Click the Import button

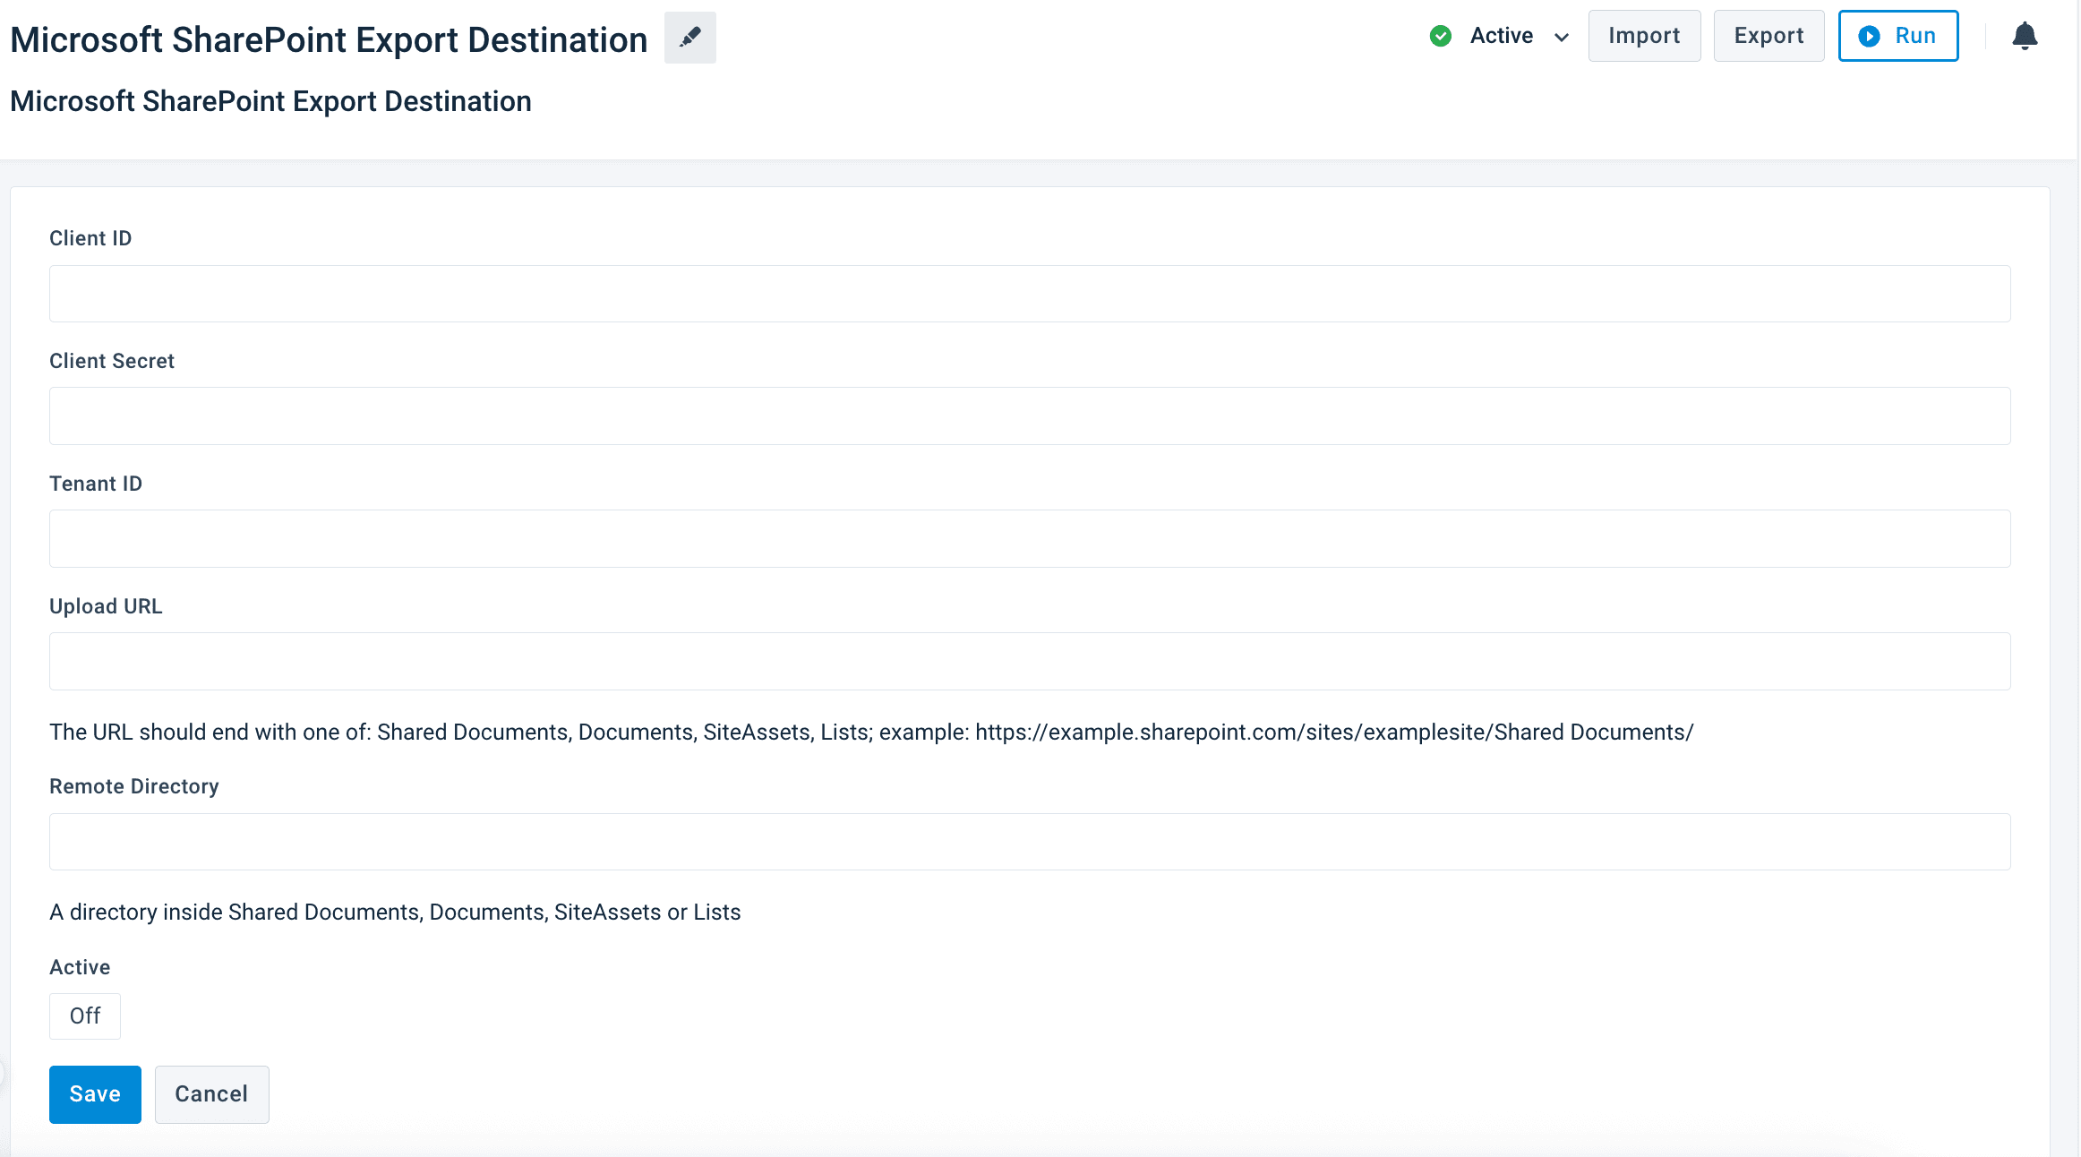pos(1643,36)
